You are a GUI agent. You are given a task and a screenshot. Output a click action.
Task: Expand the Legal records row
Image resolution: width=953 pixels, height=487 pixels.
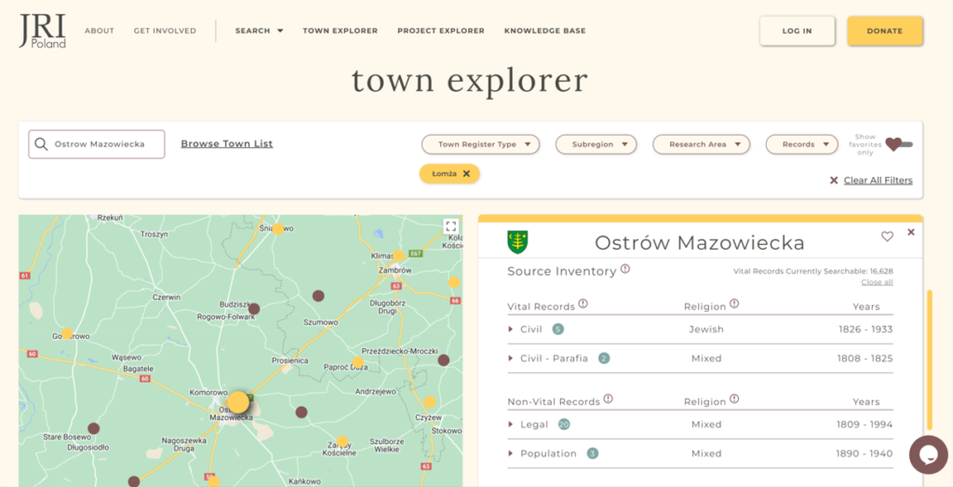[511, 425]
